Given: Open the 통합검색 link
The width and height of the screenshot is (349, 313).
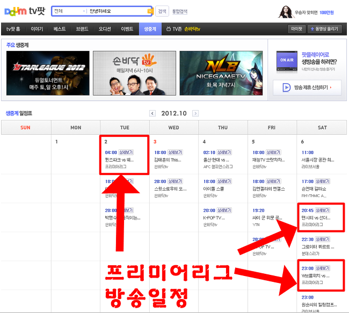Looking at the screenshot, I should pos(180,11).
